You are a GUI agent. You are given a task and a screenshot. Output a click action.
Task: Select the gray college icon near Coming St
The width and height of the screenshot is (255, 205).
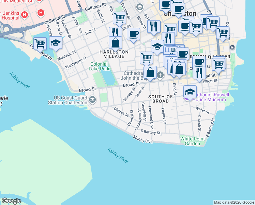140,7
